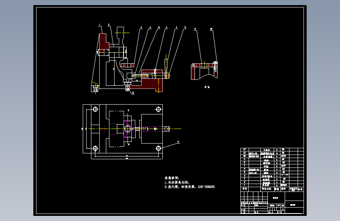Click callout number 11 in plan view
340x221 pixels.
click(178, 142)
